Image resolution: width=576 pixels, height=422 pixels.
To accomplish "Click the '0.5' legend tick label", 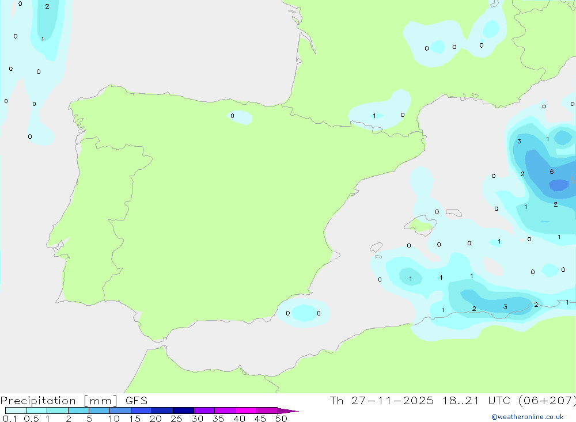I will [31, 419].
